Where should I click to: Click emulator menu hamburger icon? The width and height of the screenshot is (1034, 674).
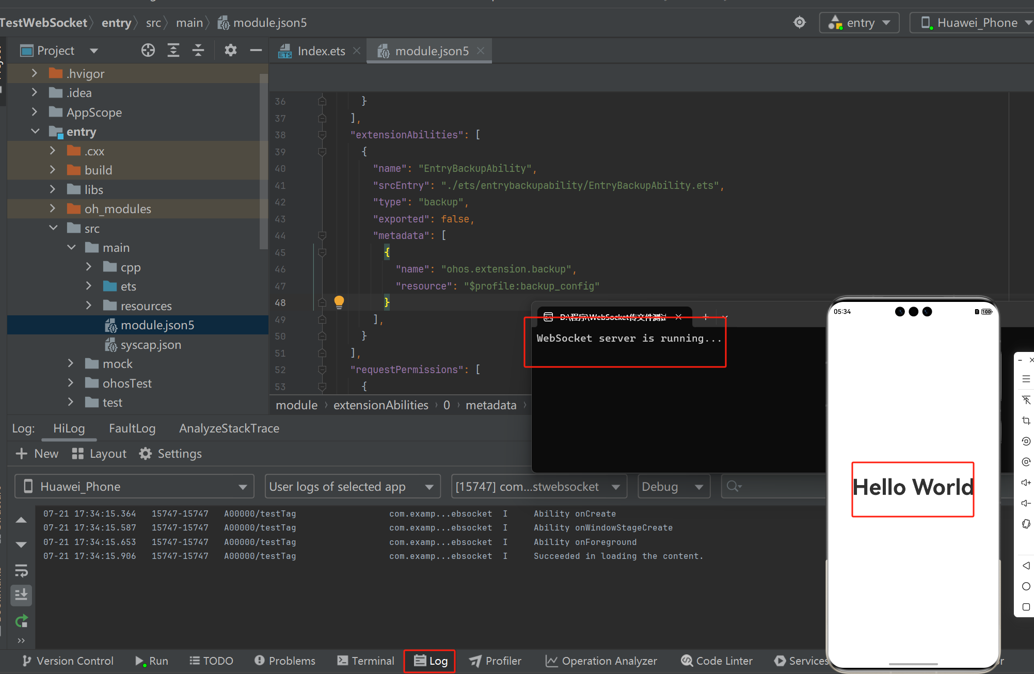point(1026,379)
